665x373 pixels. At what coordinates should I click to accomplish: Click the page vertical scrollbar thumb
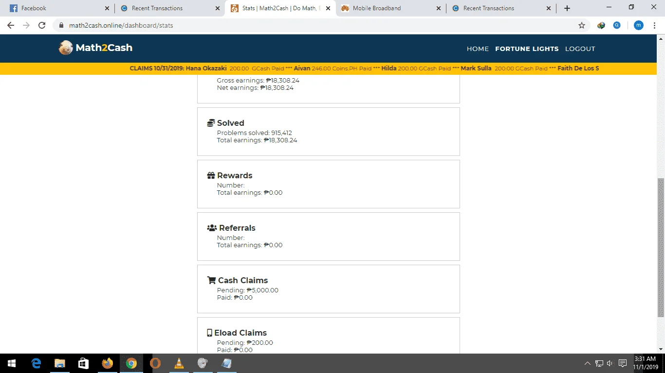[661, 248]
